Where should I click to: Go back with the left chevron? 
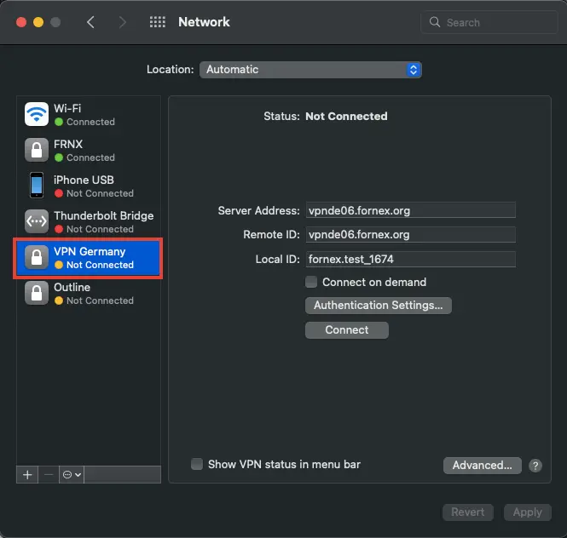[x=90, y=22]
